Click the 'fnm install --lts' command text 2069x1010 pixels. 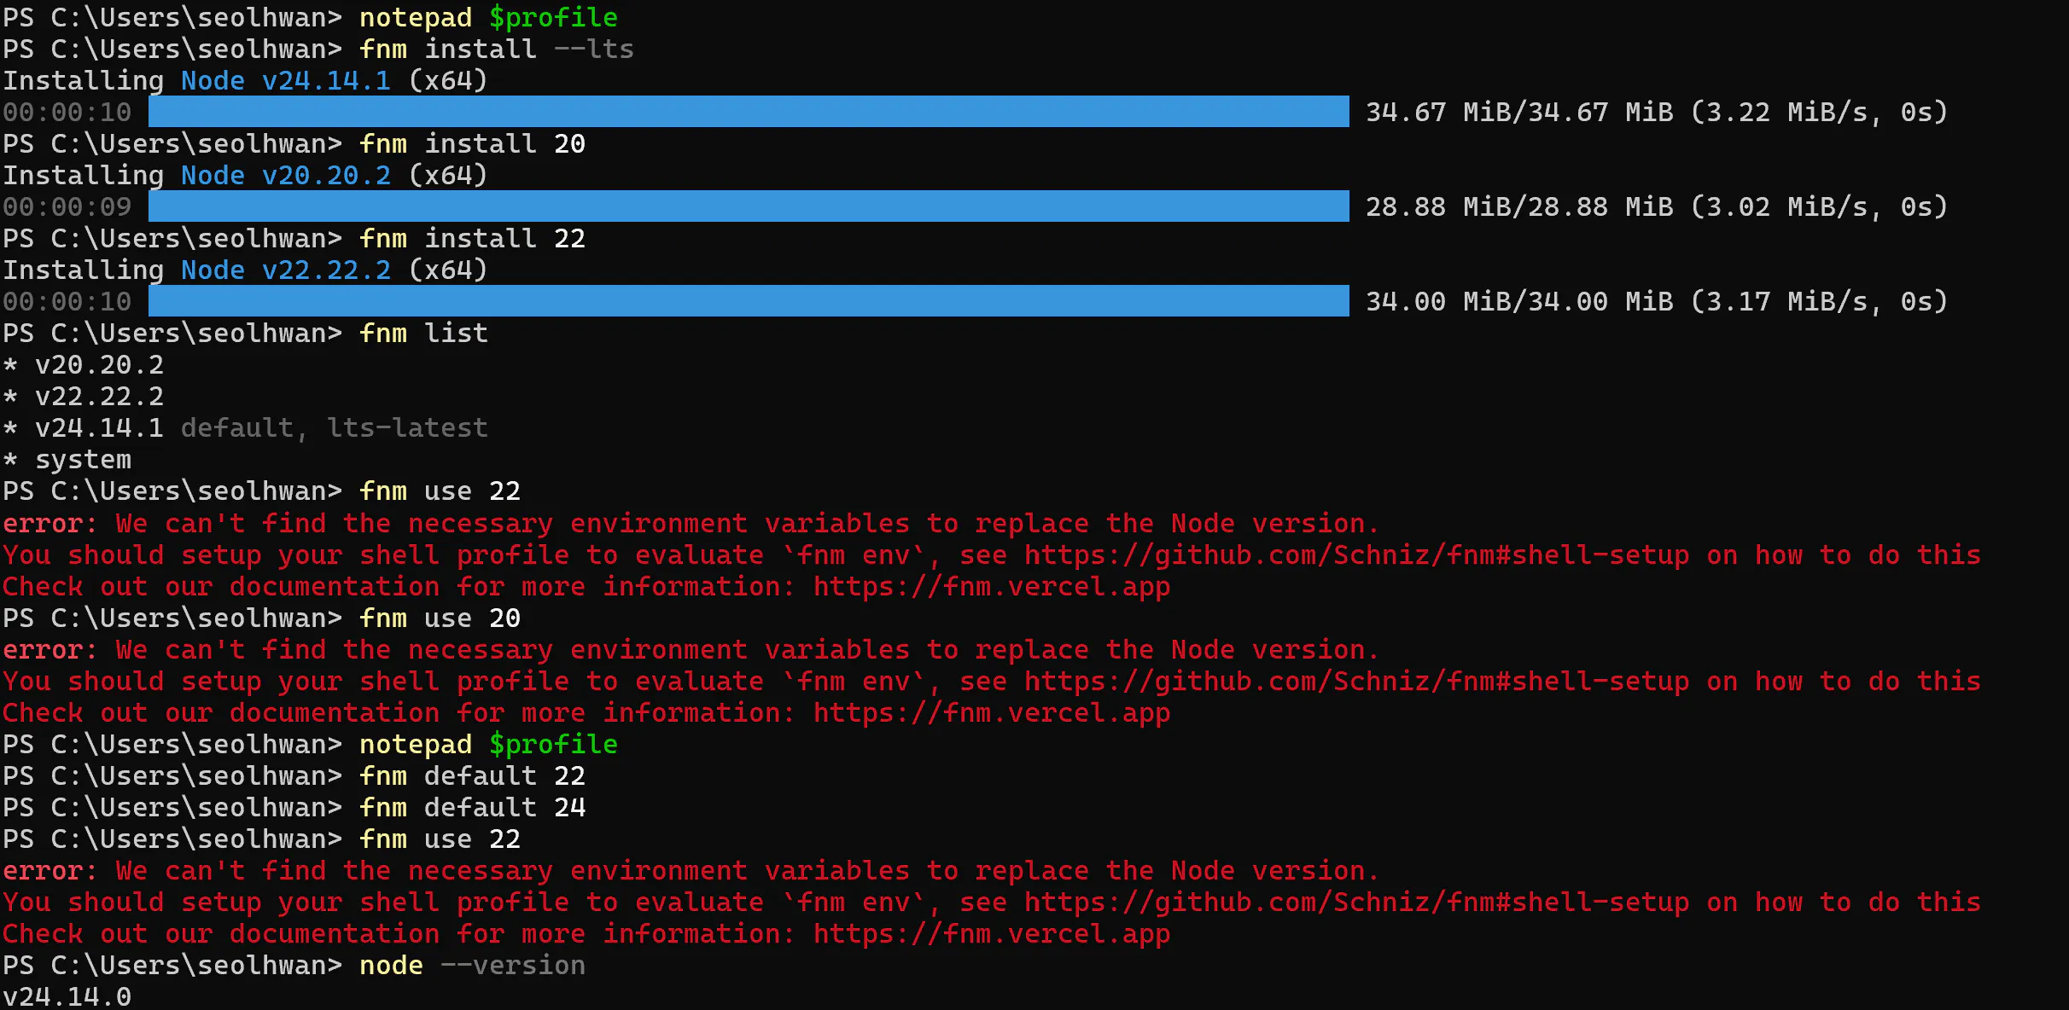pyautogui.click(x=496, y=49)
